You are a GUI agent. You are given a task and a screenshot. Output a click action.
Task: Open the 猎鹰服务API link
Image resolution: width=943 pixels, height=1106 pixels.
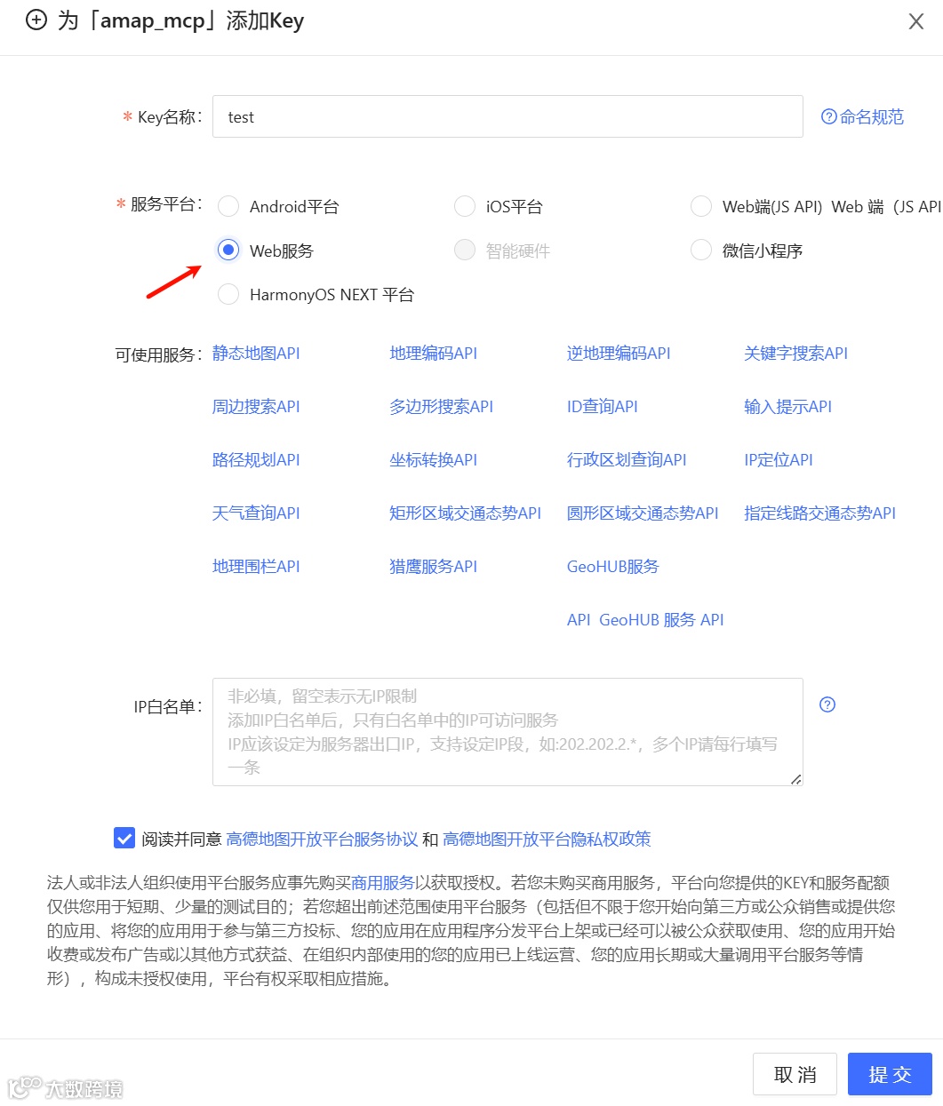coord(433,566)
